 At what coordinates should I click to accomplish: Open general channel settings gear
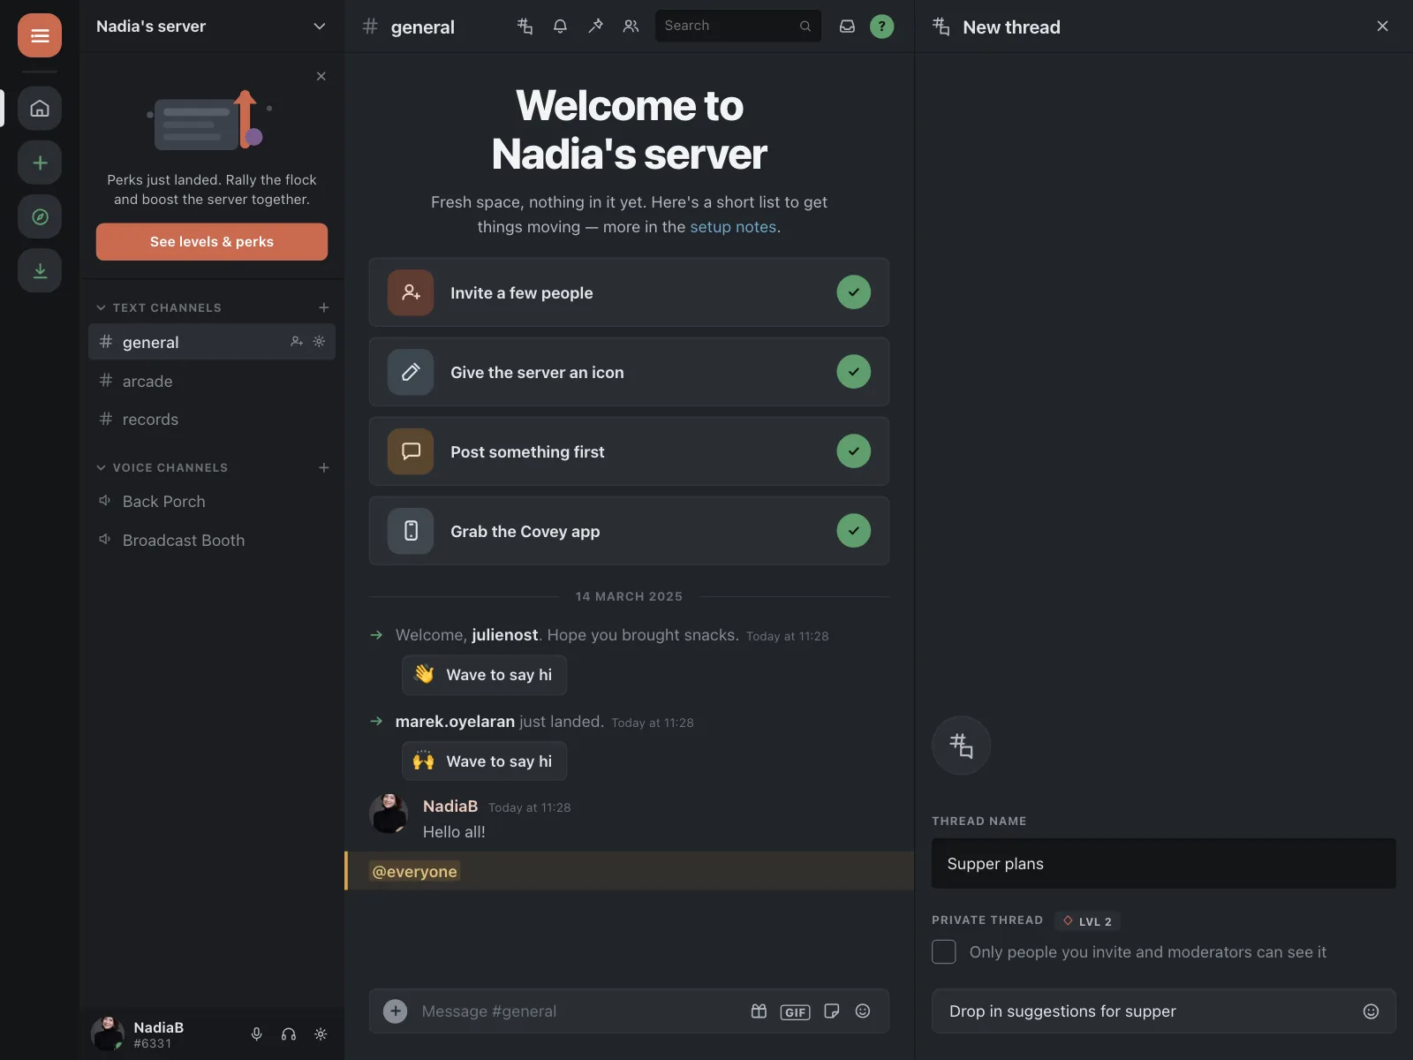tap(319, 341)
